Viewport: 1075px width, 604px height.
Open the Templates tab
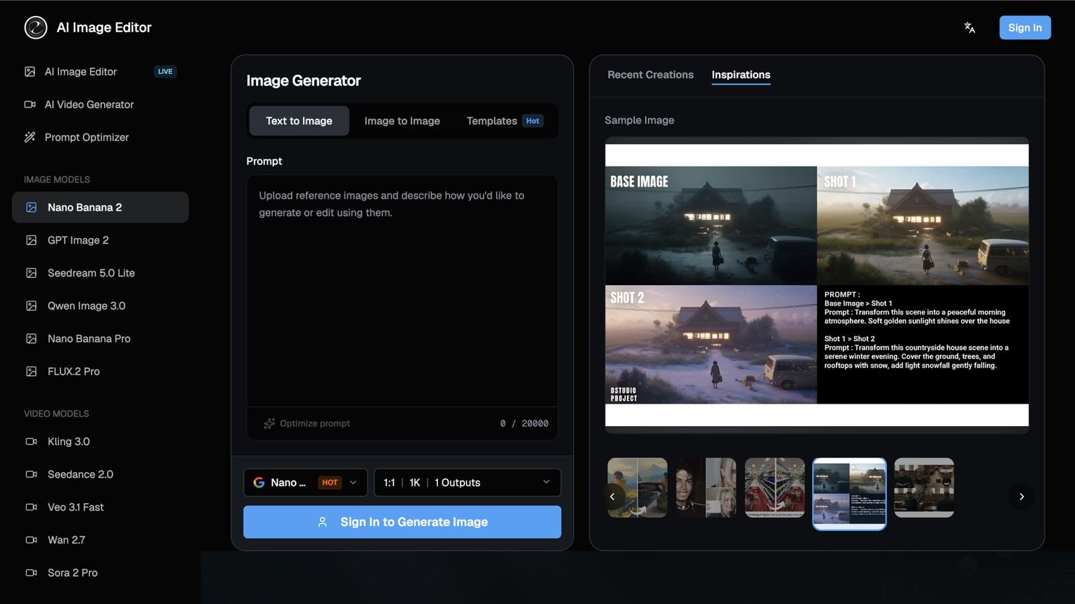(x=505, y=121)
